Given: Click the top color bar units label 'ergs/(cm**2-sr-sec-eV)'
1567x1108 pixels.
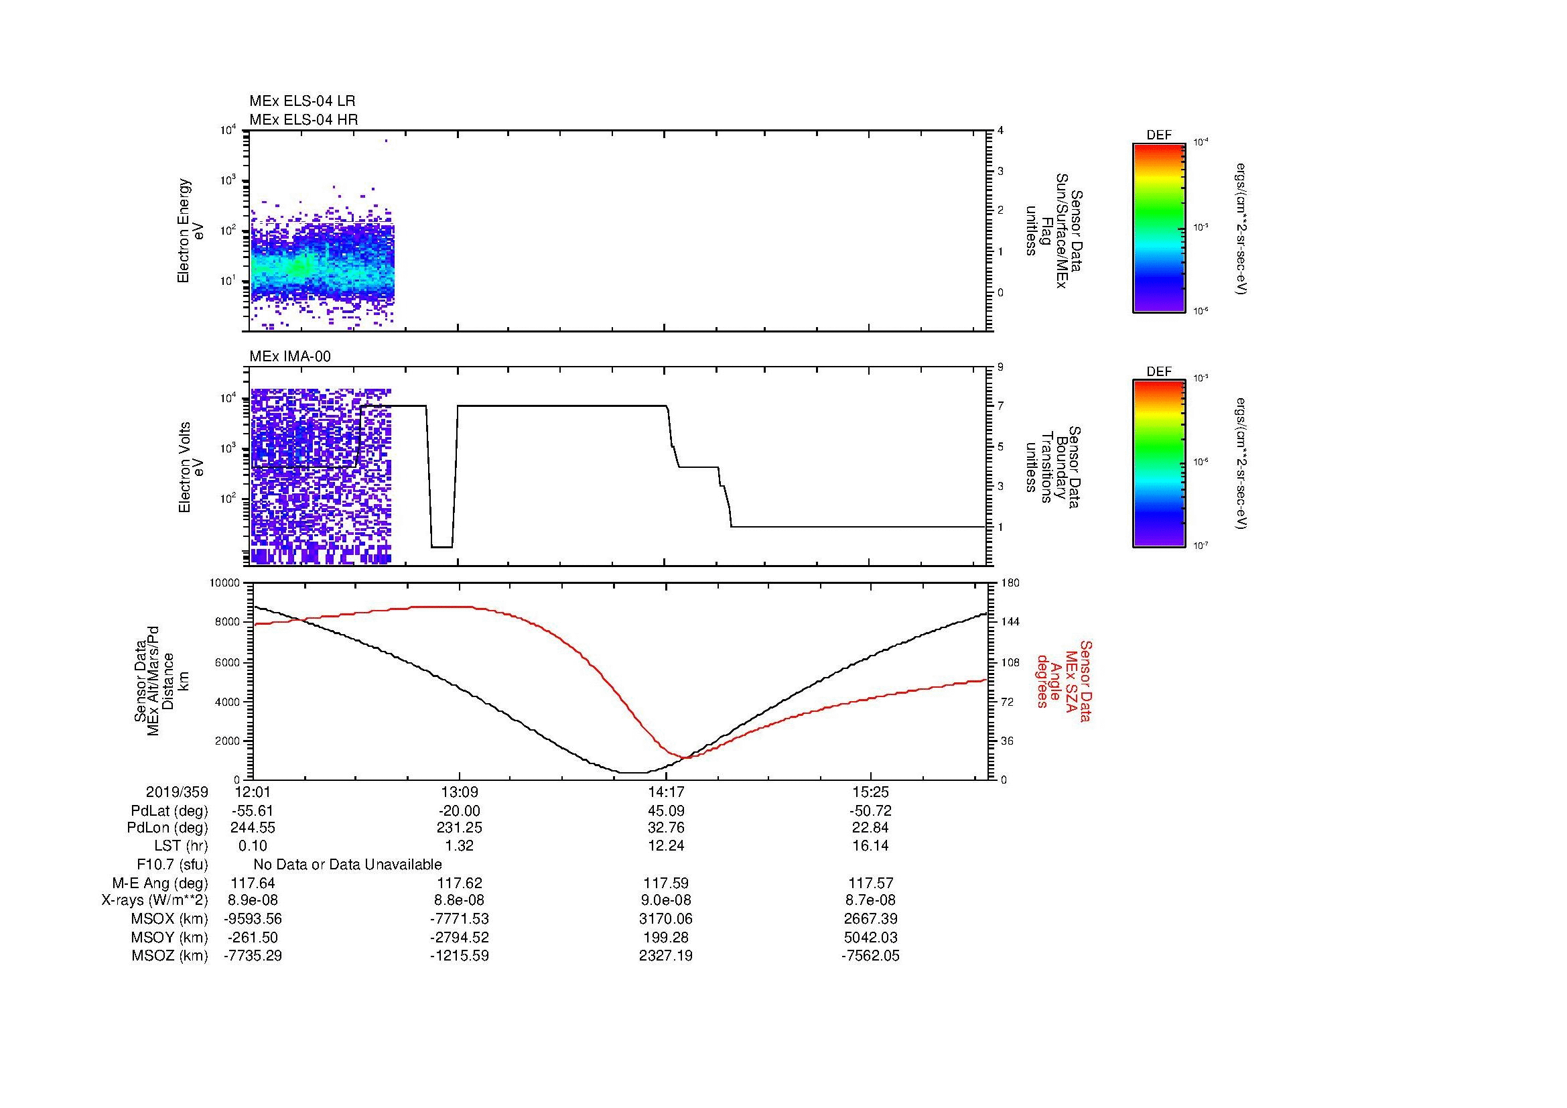Looking at the screenshot, I should coord(1240,229).
